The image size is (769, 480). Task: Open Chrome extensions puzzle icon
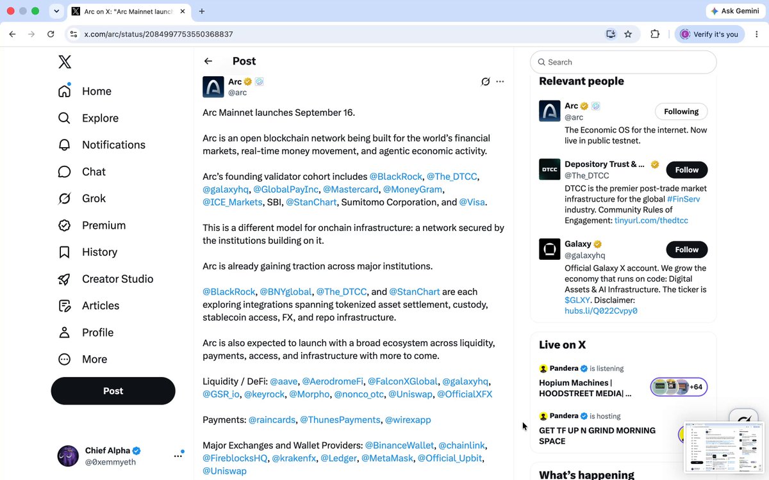[655, 34]
